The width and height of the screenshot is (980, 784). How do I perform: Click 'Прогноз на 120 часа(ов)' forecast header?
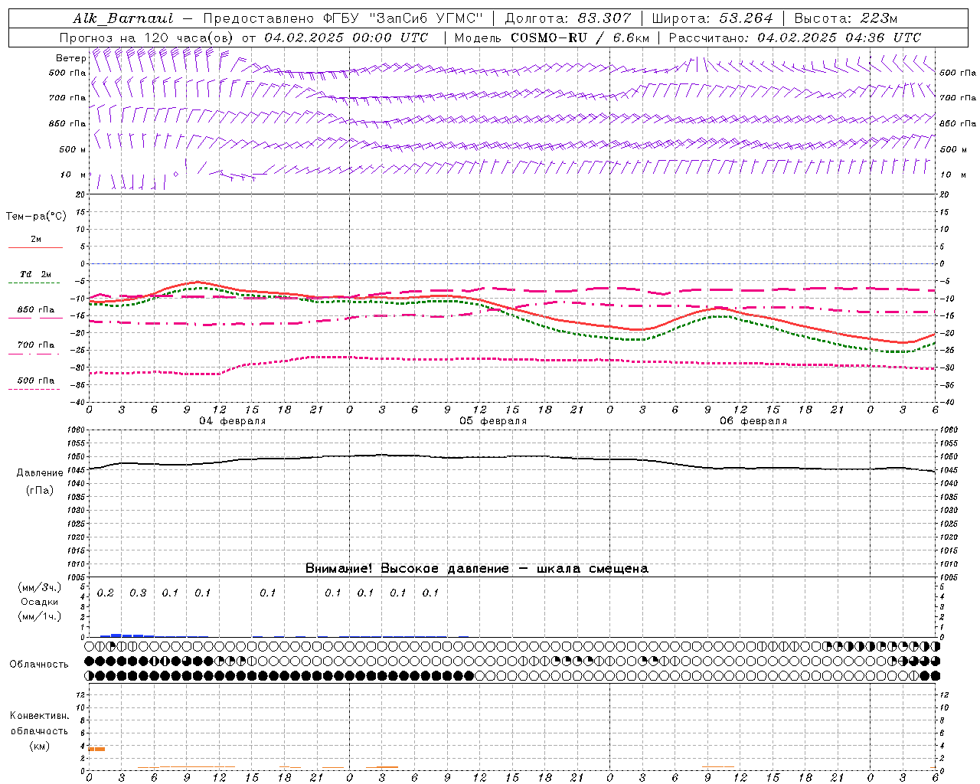(x=147, y=38)
